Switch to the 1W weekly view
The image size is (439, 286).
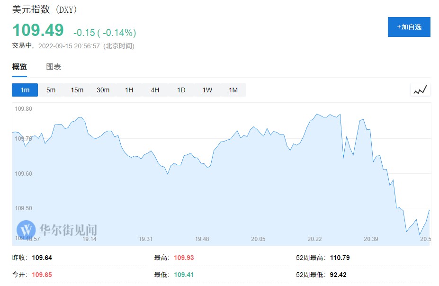[207, 90]
